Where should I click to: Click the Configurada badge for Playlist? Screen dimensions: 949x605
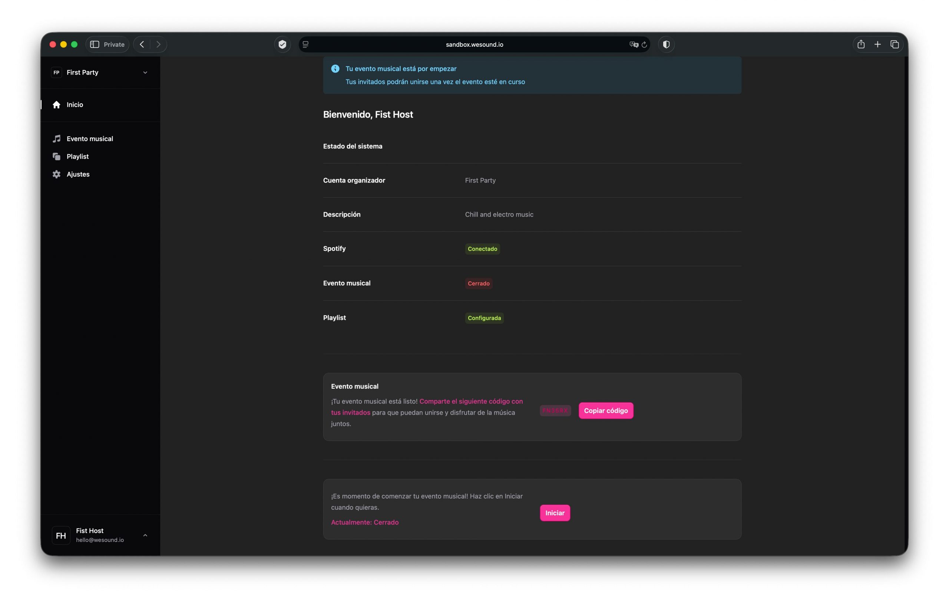coord(485,318)
